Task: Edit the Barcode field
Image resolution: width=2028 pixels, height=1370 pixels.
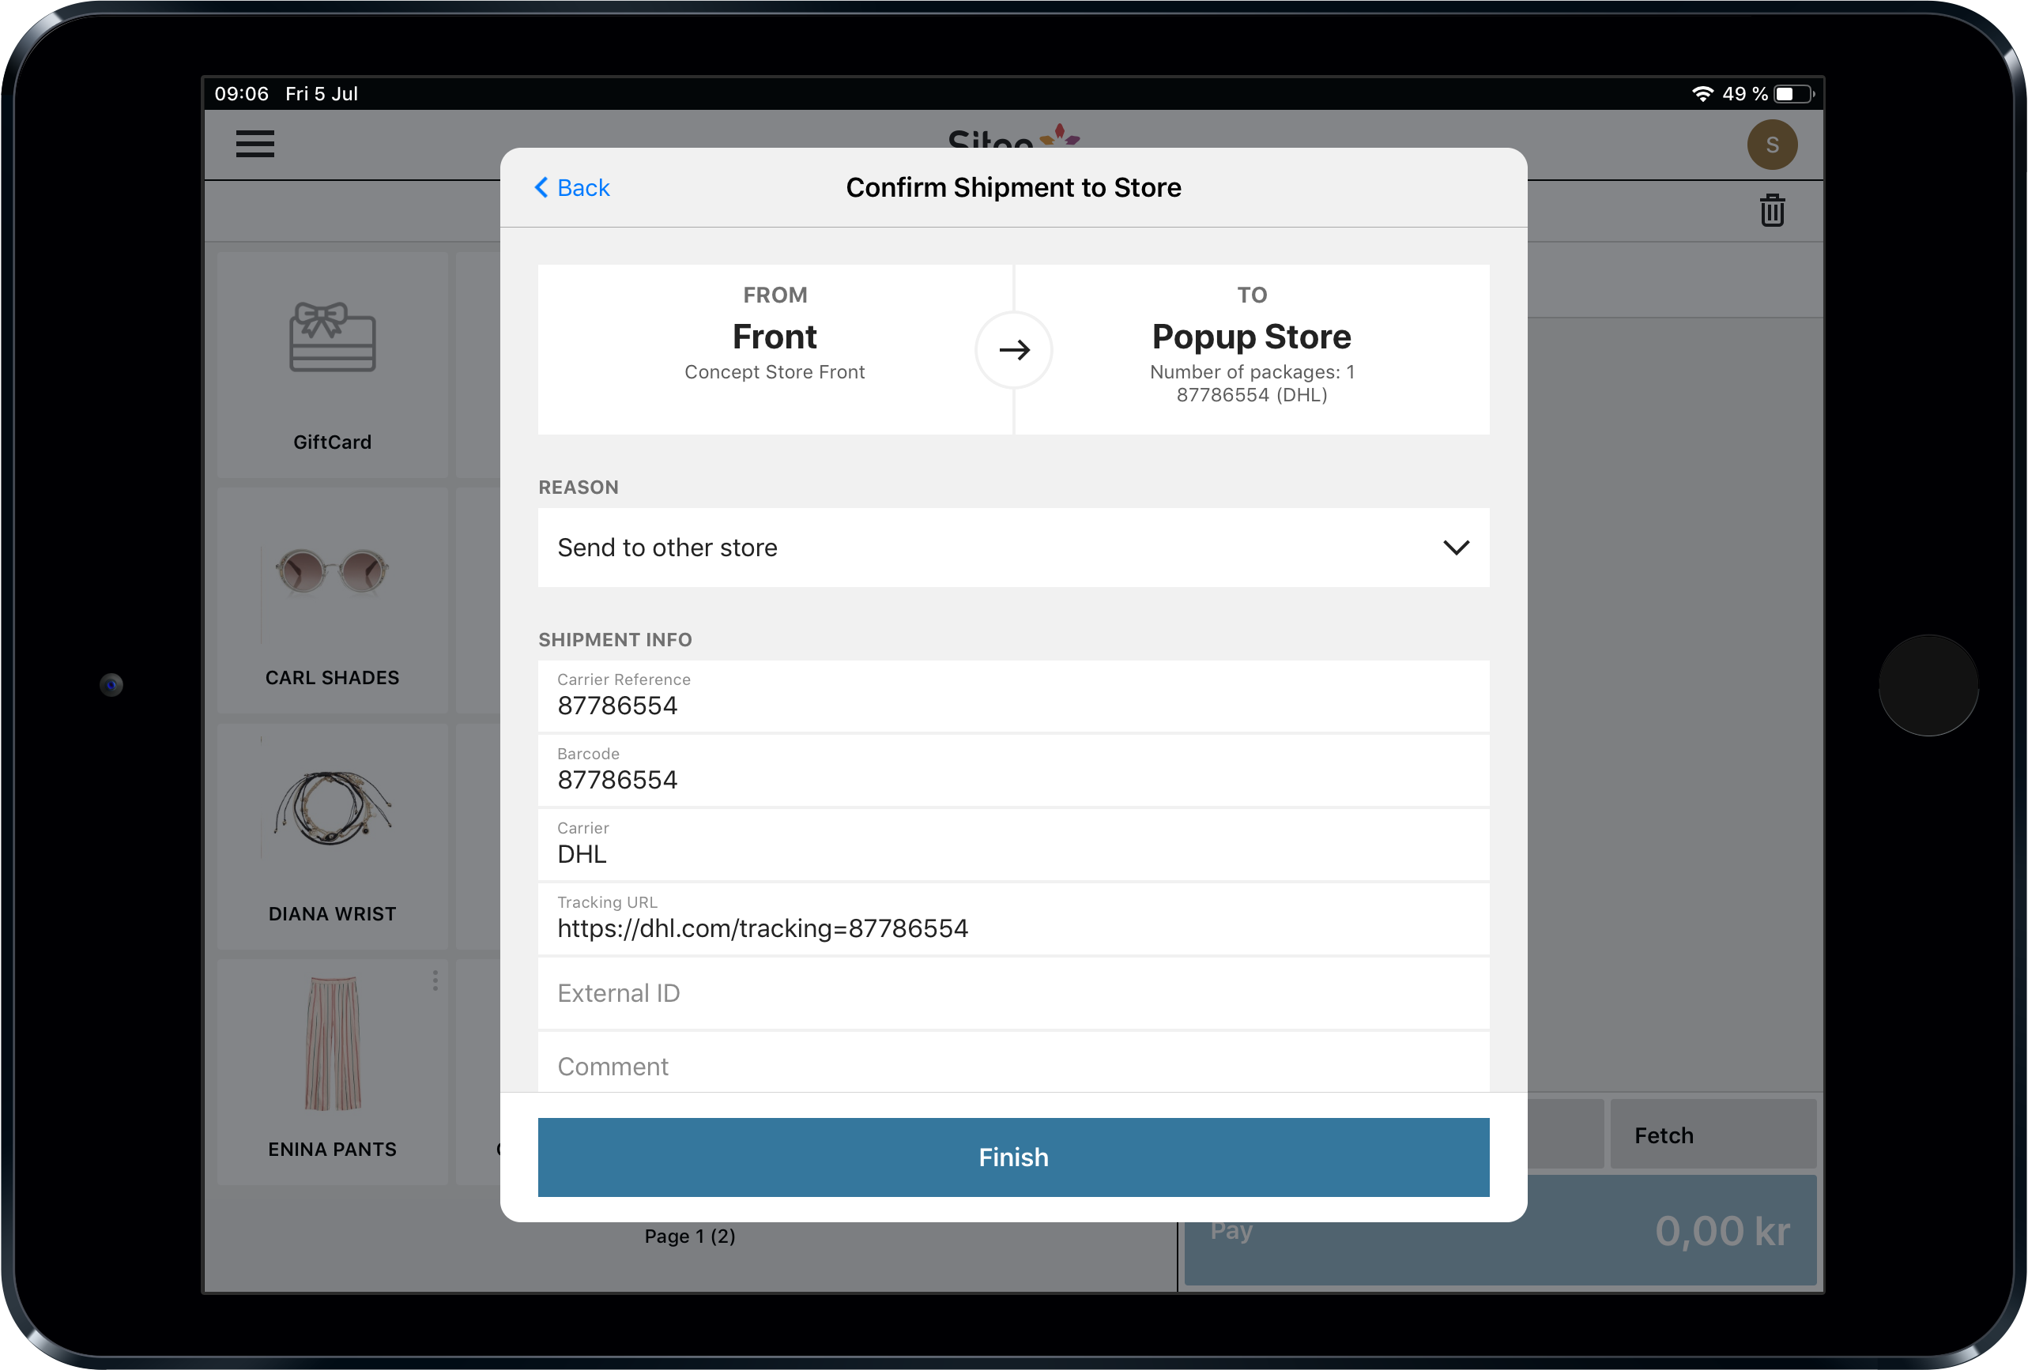Action: point(1013,770)
